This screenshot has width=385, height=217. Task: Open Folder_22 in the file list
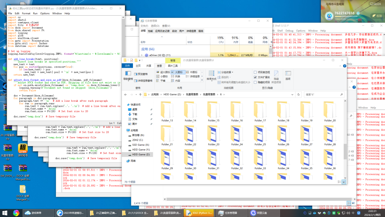point(190,136)
